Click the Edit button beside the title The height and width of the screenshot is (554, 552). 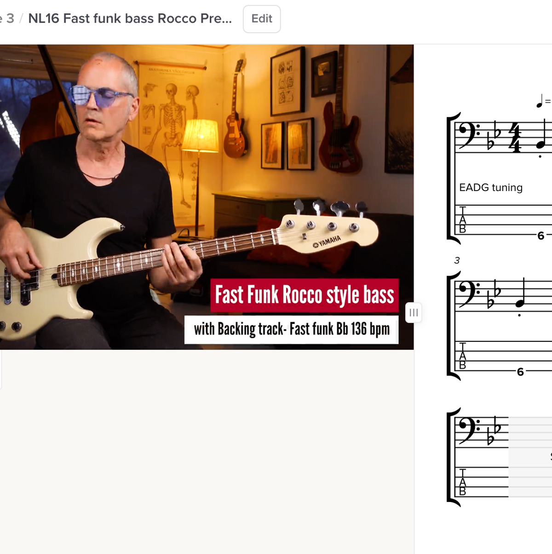pyautogui.click(x=262, y=19)
